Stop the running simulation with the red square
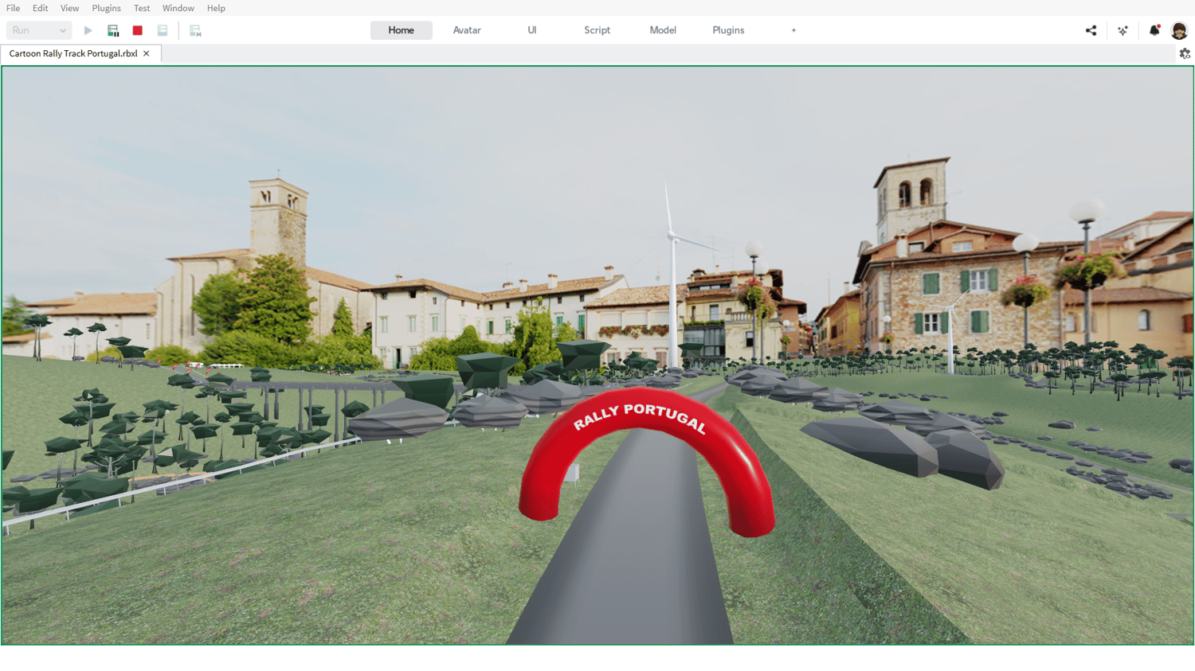 138,30
